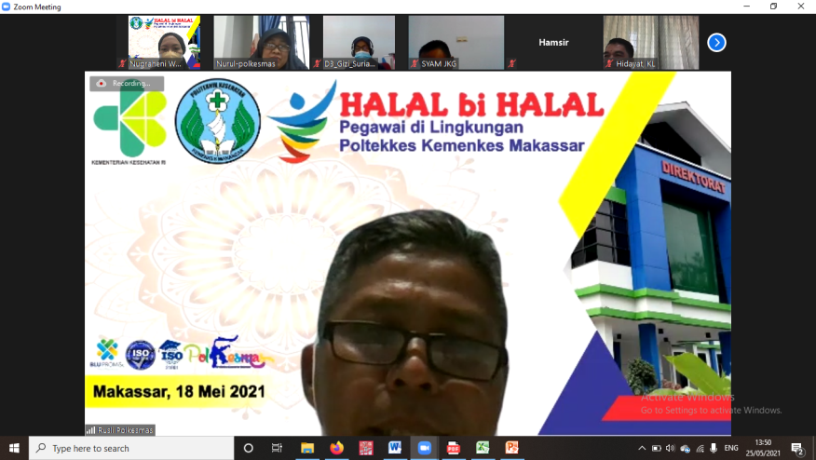Switch to PowerPoint in taskbar
Viewport: 816px width, 460px height.
coord(511,448)
